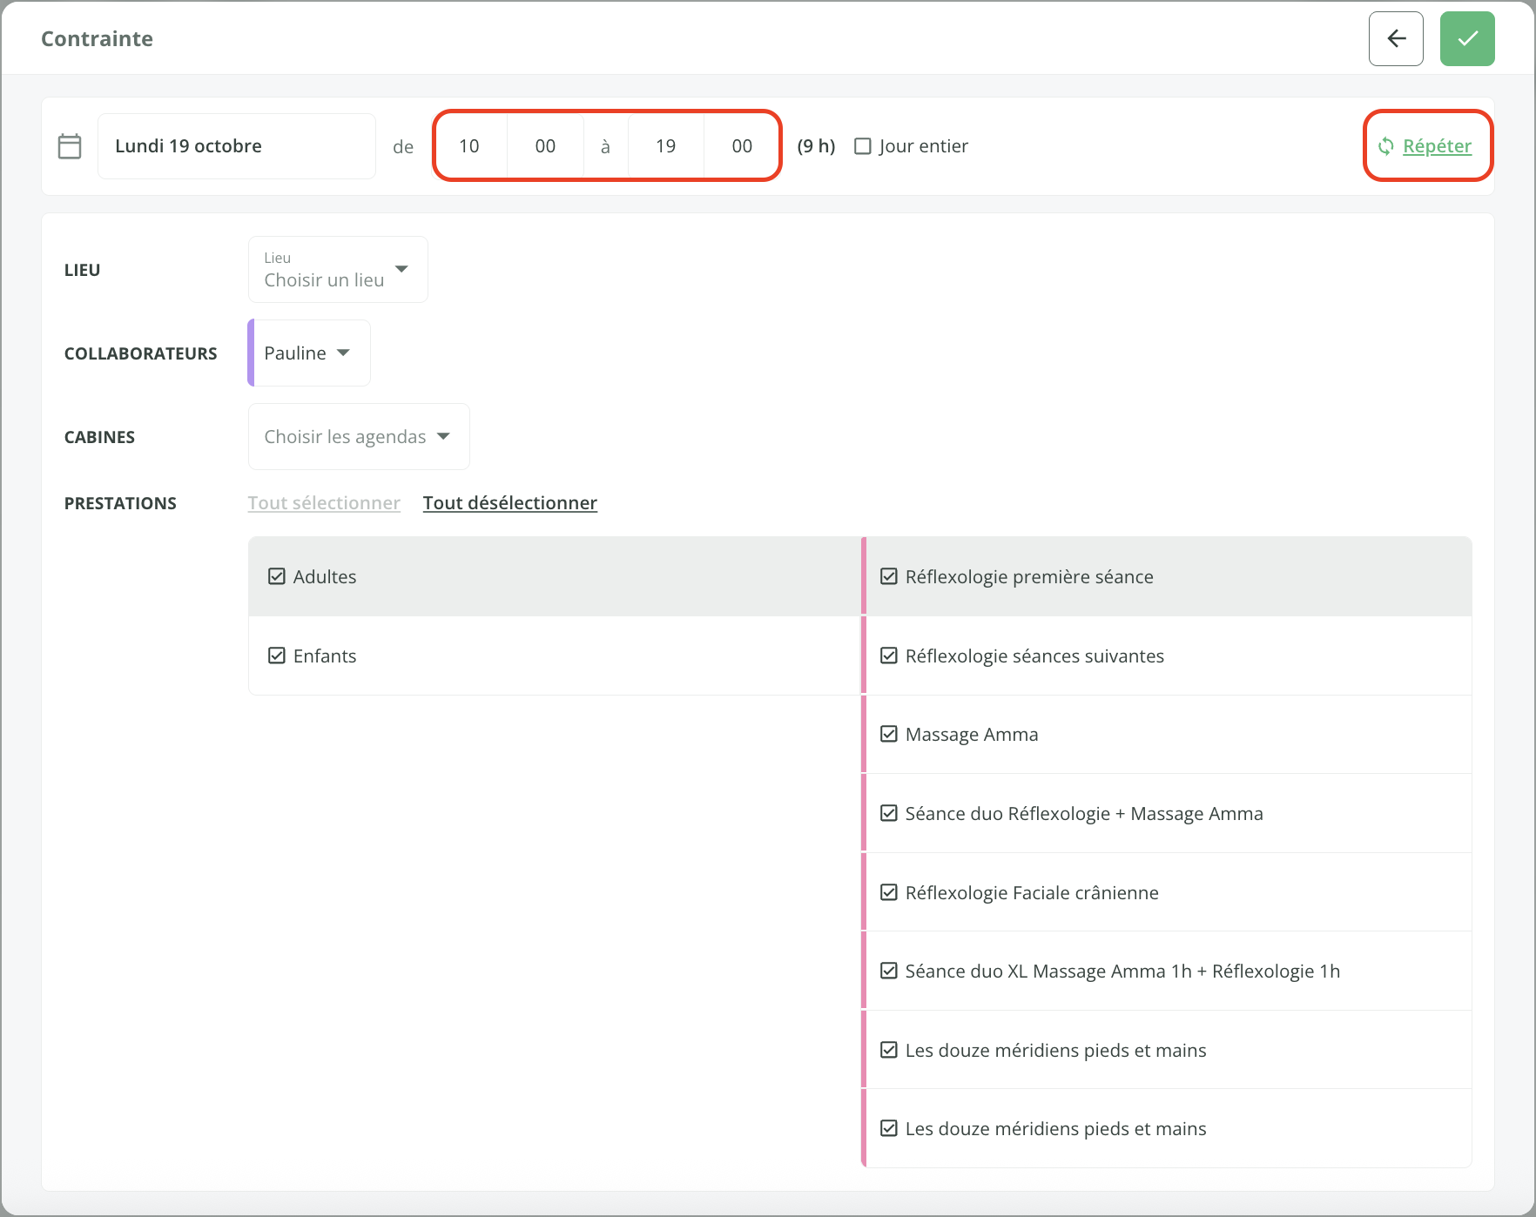Click Tout sélectionner link

324,503
